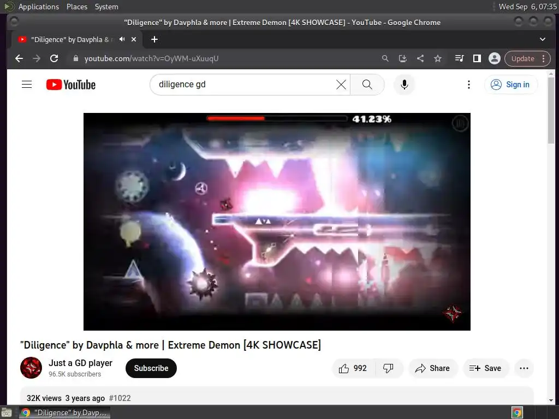Open a new browser tab
The width and height of the screenshot is (559, 419).
click(154, 39)
